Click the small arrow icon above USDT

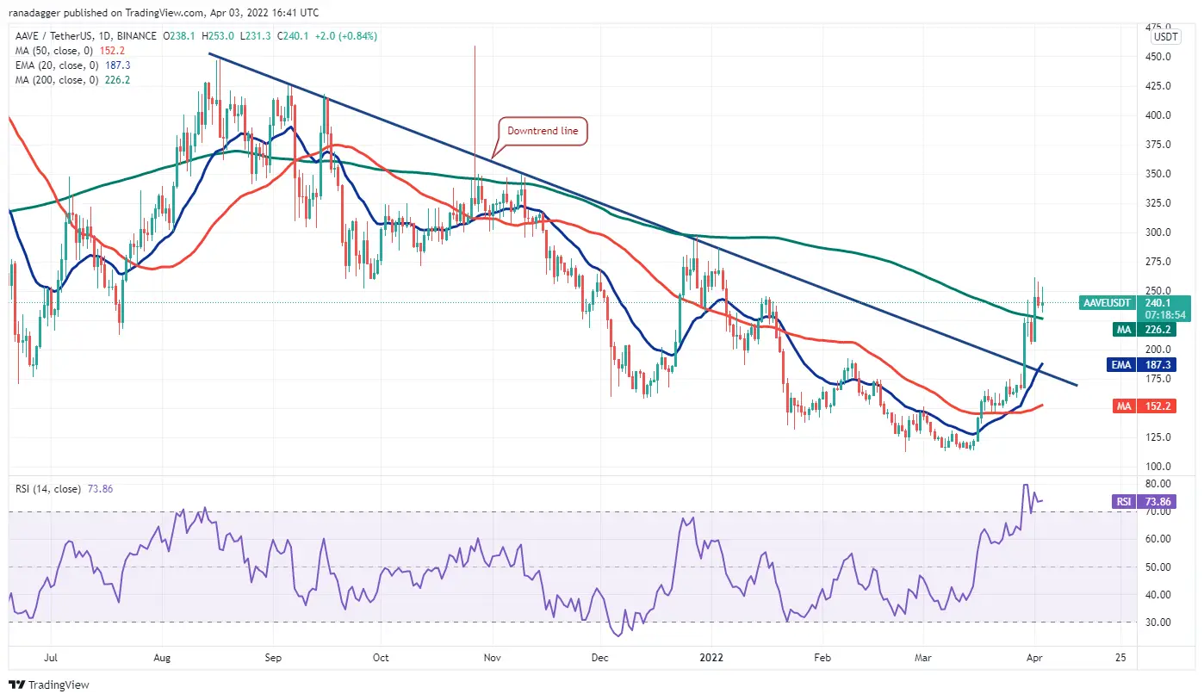pyautogui.click(x=1165, y=27)
